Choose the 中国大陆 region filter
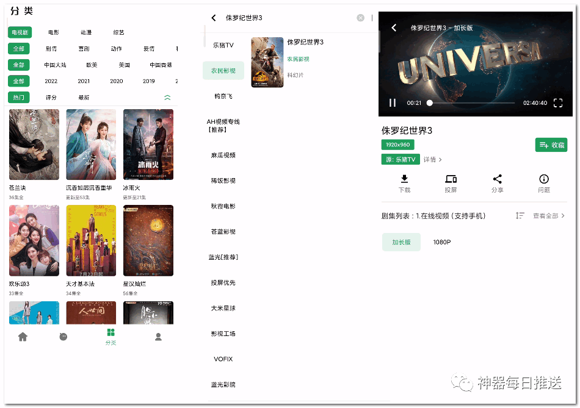 tap(55, 65)
